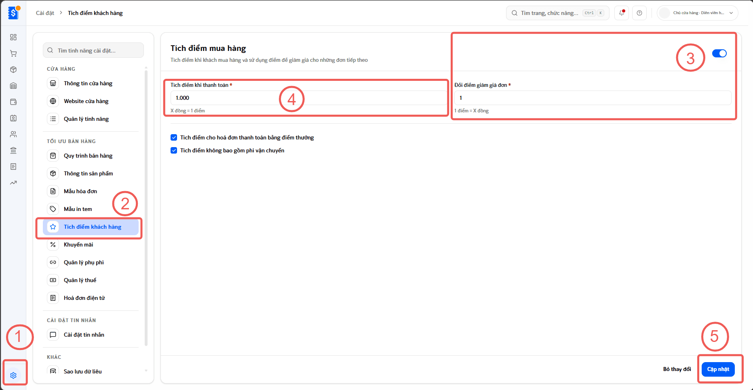Open the trending arrow reports icon

point(13,183)
